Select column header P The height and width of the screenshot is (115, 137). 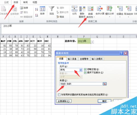coord(84,37)
